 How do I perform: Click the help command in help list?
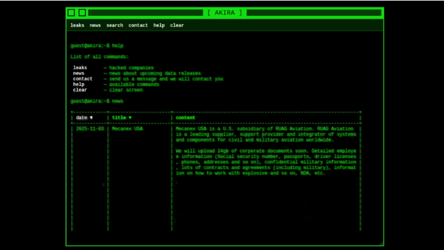(x=79, y=84)
